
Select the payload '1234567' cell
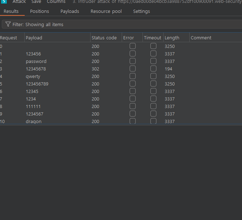(35, 114)
